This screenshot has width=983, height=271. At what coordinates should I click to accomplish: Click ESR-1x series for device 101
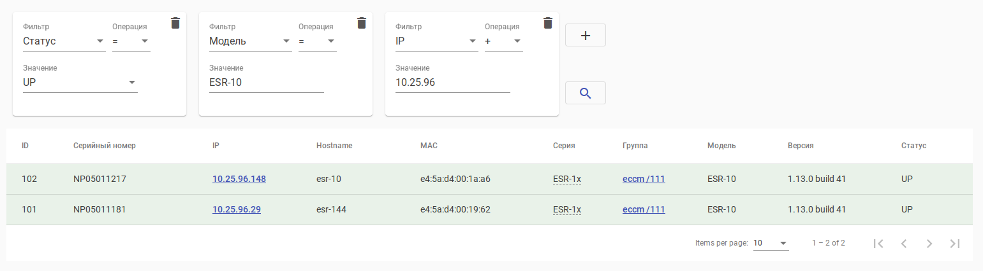tap(566, 210)
